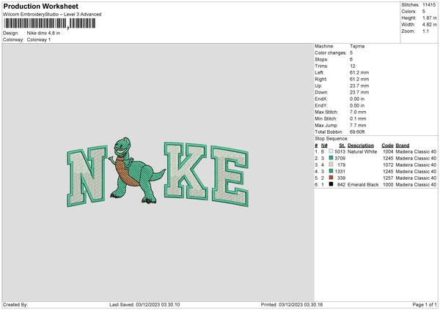Click thread code 1257 in stop row 5
The image size is (440, 310).
click(x=388, y=178)
